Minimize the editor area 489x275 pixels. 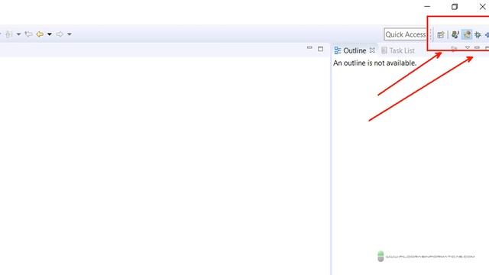(x=309, y=47)
